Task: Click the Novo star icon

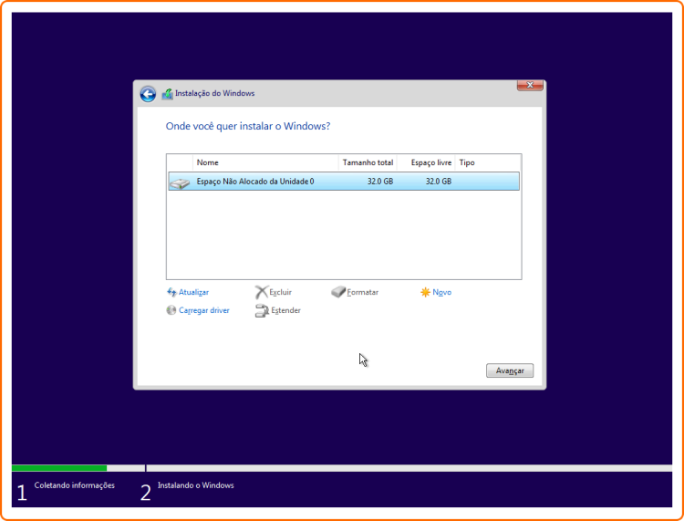Action: pyautogui.click(x=425, y=292)
